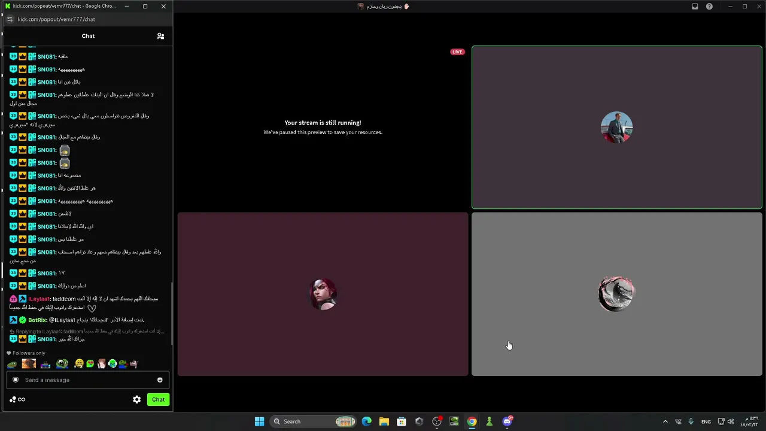
Task: Click the taskbar Search box
Action: [x=313, y=421]
